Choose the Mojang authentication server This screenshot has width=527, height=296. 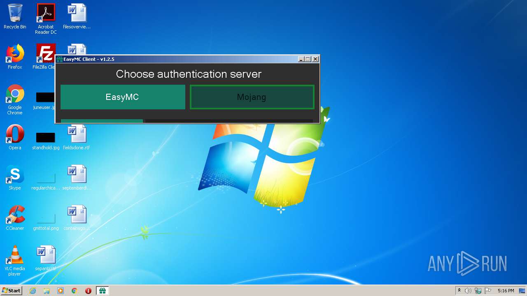(252, 97)
